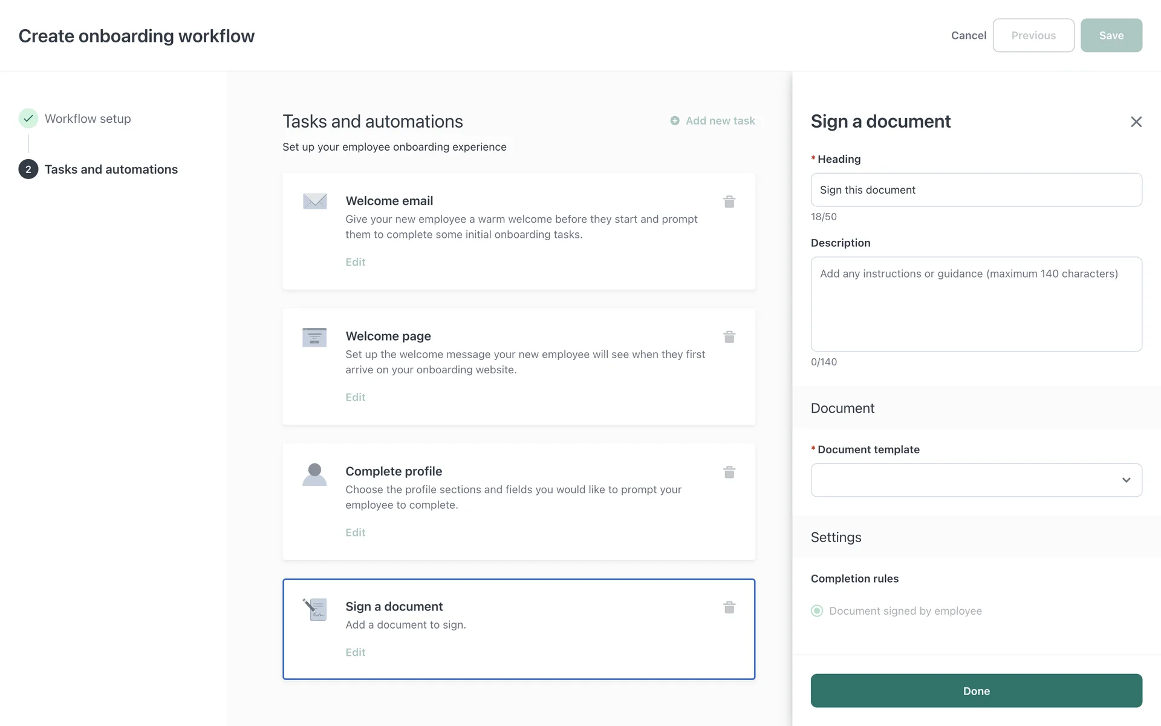Close the Sign a document panel
The height and width of the screenshot is (726, 1161).
click(x=1136, y=122)
